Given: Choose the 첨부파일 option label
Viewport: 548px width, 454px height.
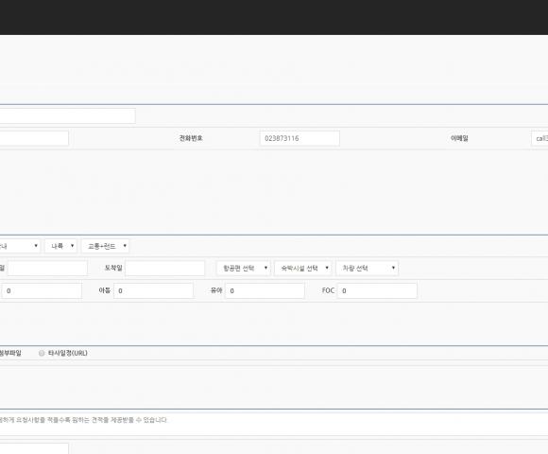Looking at the screenshot, I should coord(10,353).
